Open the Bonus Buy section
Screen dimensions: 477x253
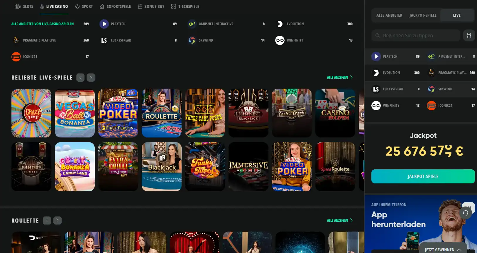tap(151, 6)
